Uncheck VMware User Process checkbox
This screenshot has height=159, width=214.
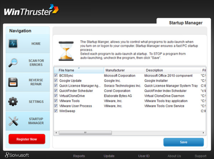click(56, 106)
